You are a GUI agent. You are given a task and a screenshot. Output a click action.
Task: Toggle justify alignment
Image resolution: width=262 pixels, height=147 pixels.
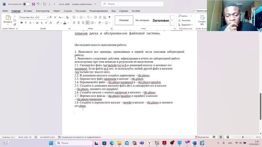(x=87, y=23)
